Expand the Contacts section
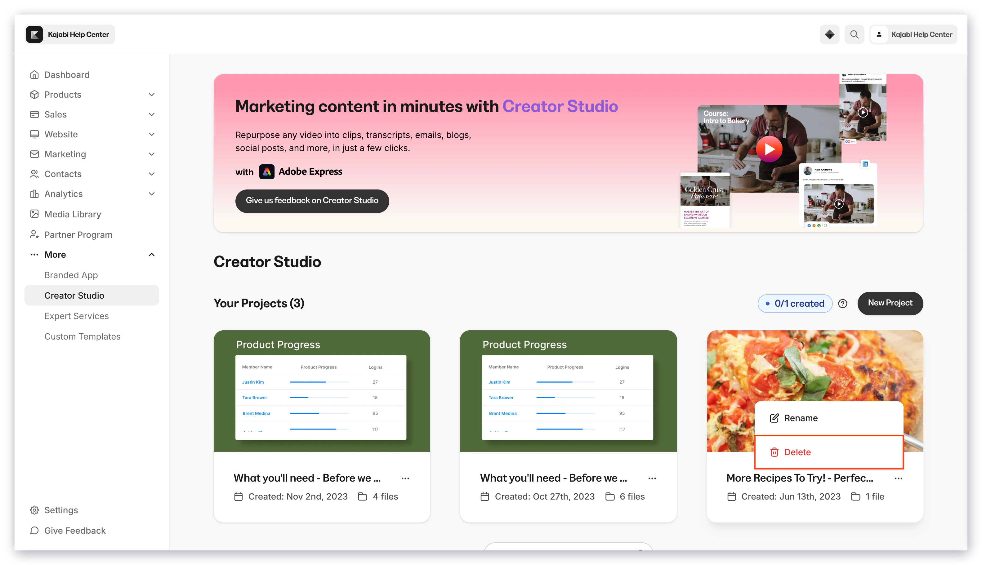982x565 pixels. [x=151, y=174]
